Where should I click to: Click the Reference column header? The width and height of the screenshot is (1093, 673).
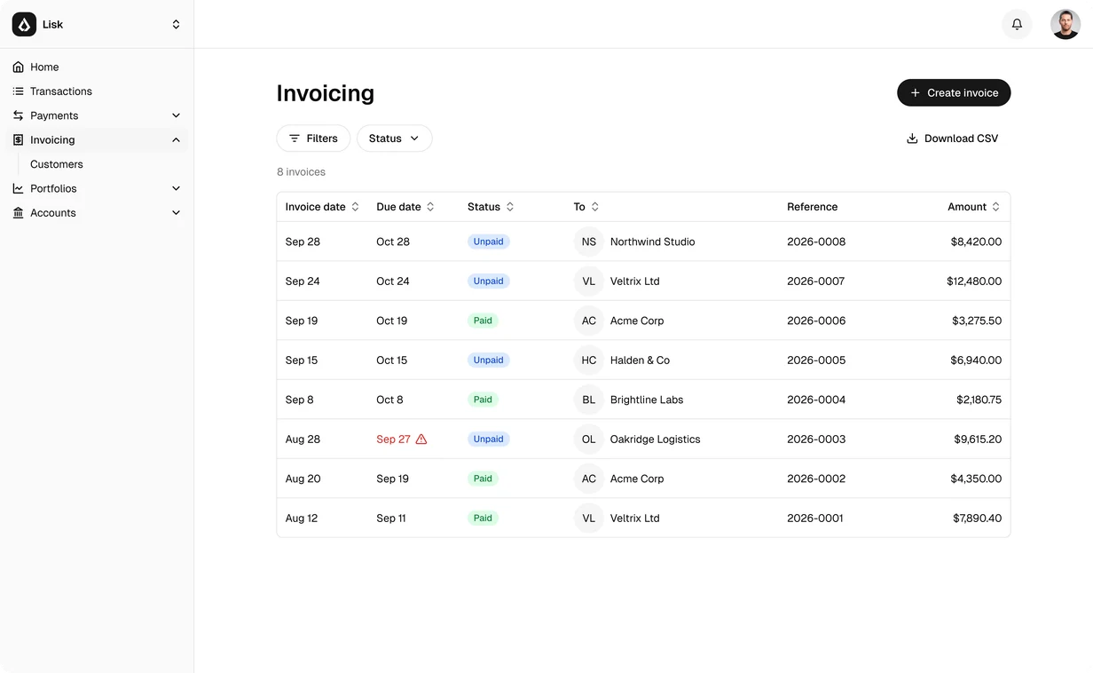click(812, 207)
